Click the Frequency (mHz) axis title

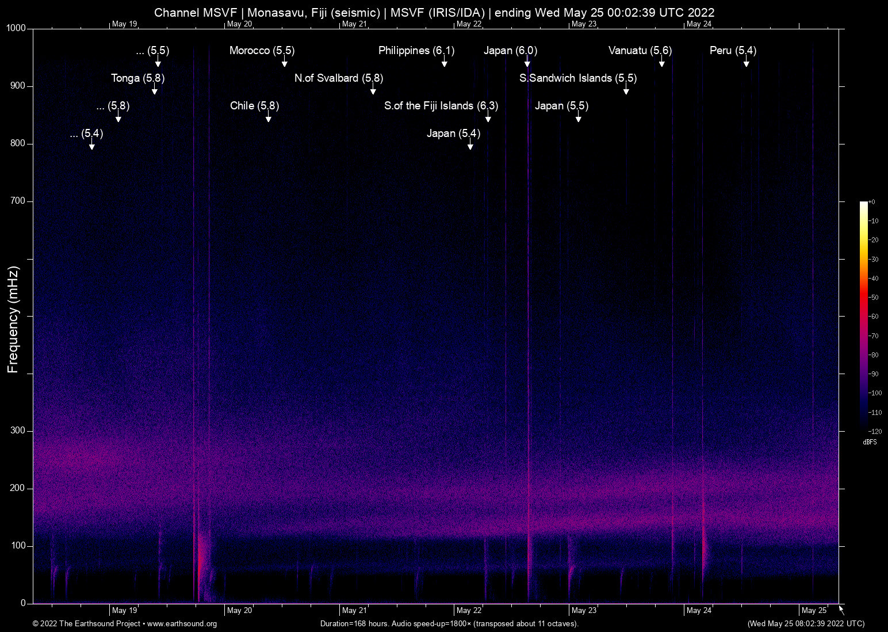(13, 319)
